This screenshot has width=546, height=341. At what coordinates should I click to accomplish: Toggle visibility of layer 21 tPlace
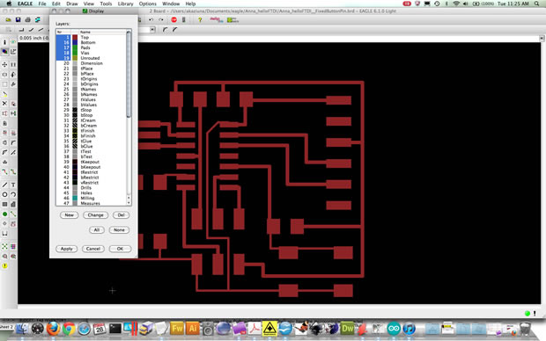tap(63, 69)
